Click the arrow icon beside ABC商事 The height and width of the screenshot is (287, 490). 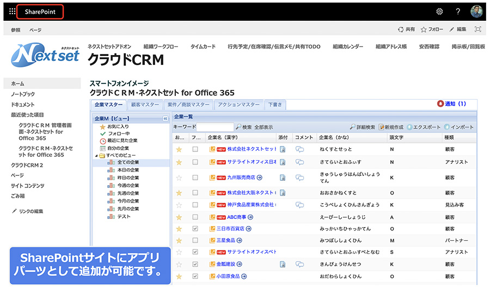[250, 217]
